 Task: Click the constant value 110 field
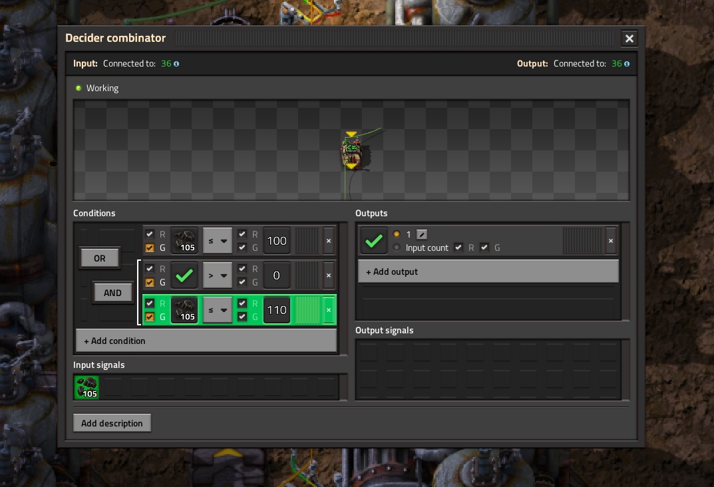click(277, 310)
